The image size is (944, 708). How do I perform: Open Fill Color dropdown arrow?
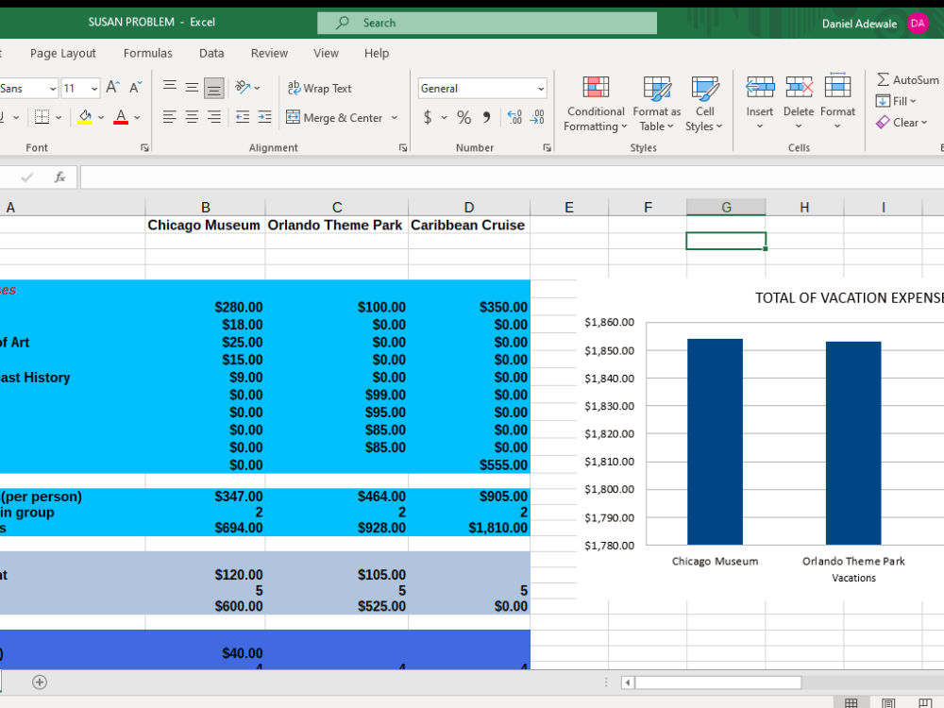[x=101, y=117]
